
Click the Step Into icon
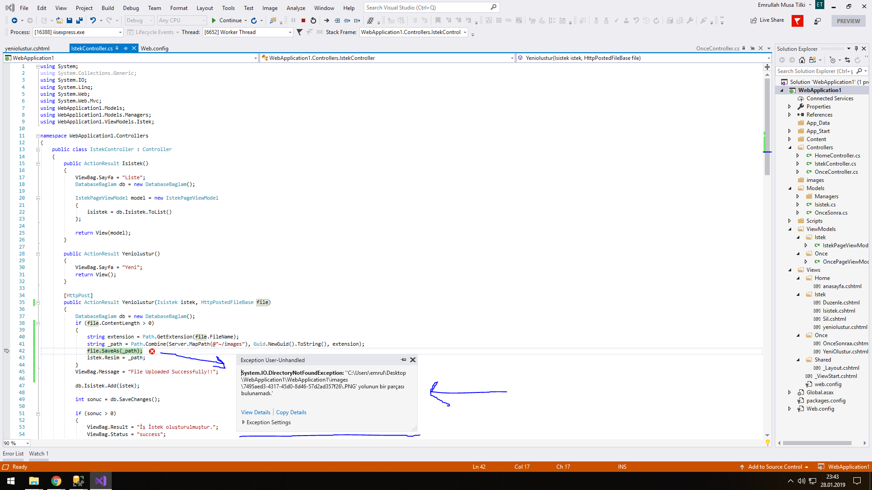337,20
